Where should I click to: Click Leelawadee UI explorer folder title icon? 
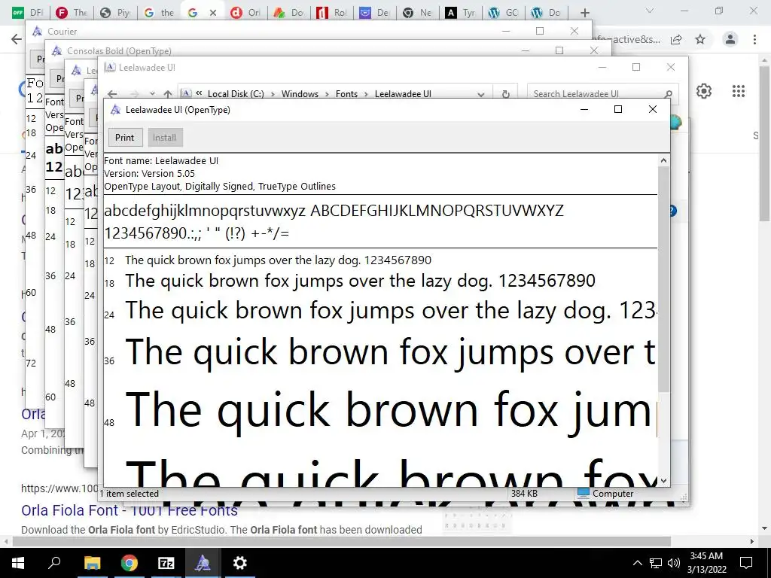[x=110, y=67]
